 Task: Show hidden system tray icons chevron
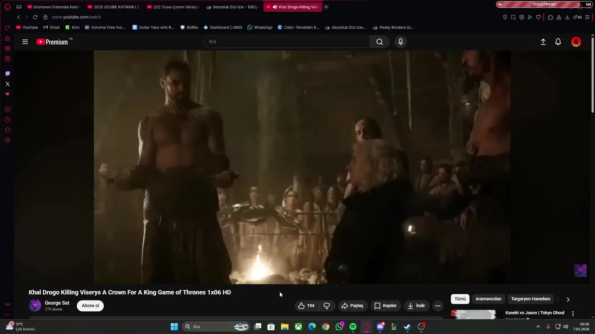(x=538, y=327)
